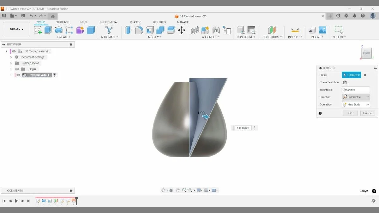379x213 pixels.
Task: Click OK to confirm the Thicken operation
Action: pyautogui.click(x=350, y=113)
